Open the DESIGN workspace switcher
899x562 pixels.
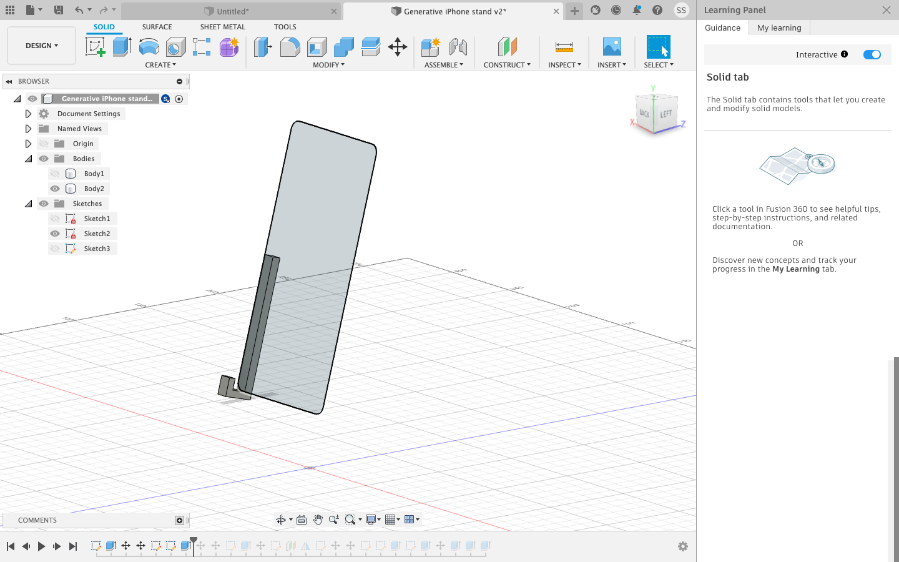[x=41, y=45]
